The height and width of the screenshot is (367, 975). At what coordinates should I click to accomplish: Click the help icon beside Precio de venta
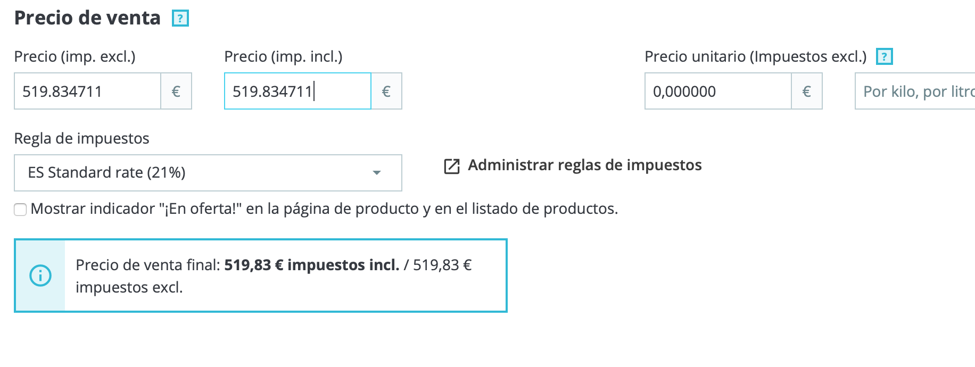click(180, 19)
